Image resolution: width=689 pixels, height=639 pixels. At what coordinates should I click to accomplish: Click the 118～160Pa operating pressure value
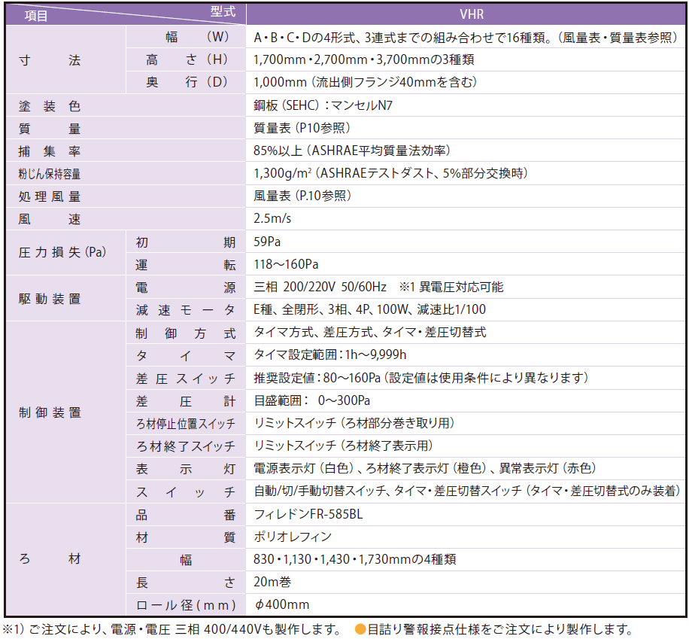point(287,264)
